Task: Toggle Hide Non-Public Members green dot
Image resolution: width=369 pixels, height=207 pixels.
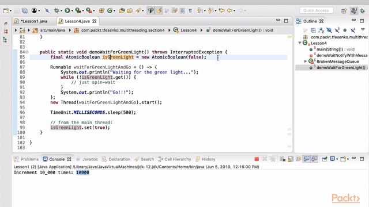Action: point(345,30)
